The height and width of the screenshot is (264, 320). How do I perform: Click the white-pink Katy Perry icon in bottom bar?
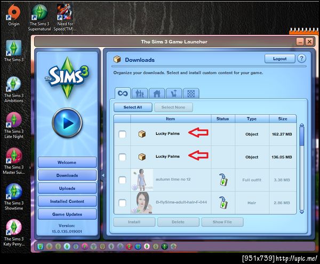(x=147, y=246)
